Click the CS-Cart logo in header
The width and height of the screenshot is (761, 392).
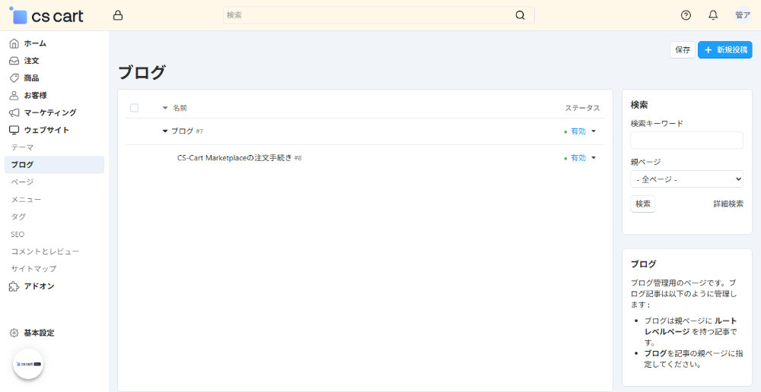point(47,16)
